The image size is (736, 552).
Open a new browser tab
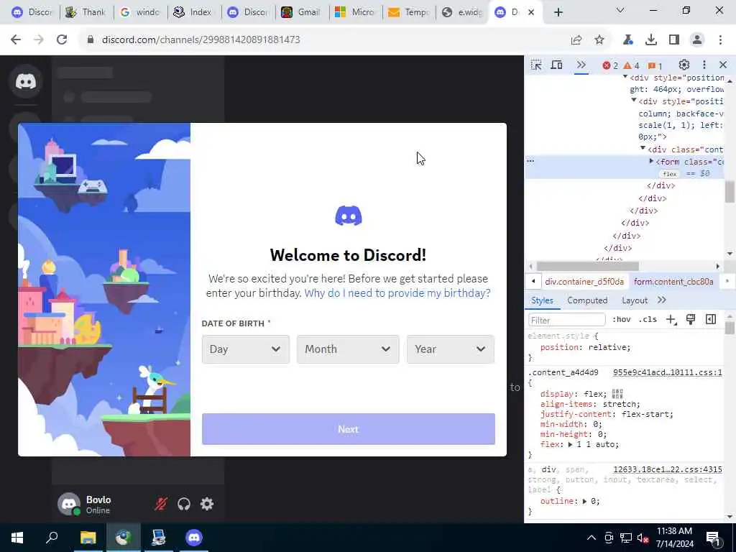point(558,12)
